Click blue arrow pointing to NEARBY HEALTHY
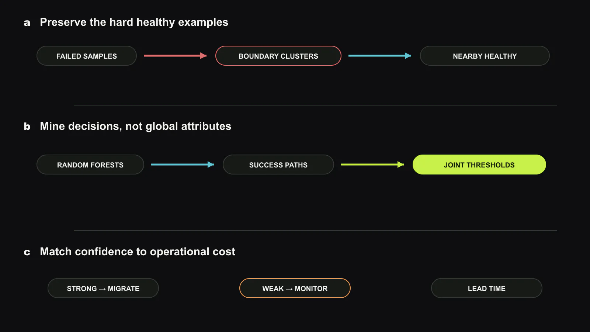Image resolution: width=590 pixels, height=332 pixels. click(x=380, y=56)
